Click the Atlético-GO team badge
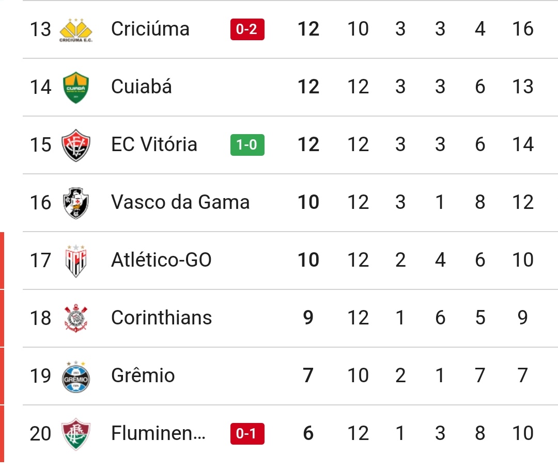558x473 pixels. click(x=76, y=260)
